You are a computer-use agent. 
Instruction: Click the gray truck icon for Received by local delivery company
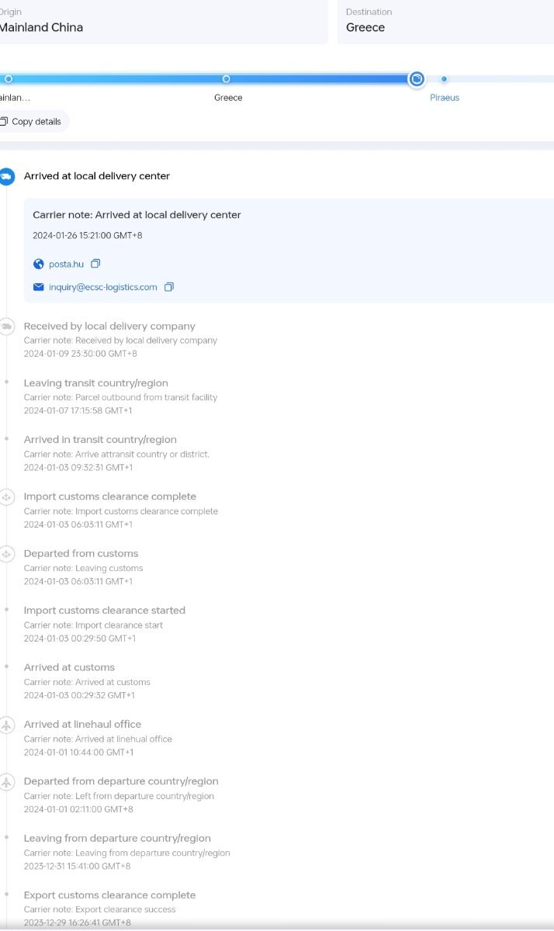6,327
